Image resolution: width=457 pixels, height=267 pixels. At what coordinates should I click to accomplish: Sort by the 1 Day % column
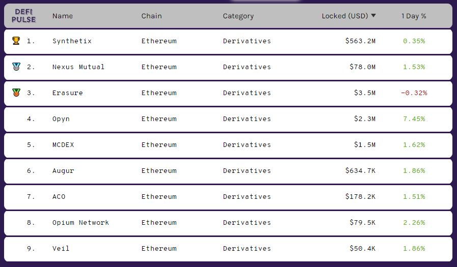(414, 16)
